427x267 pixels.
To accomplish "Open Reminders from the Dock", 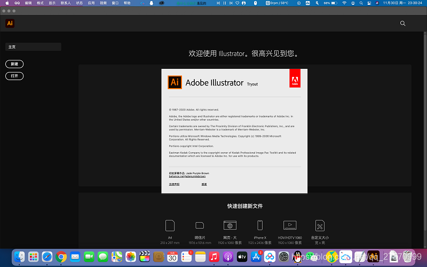I will tap(186, 257).
